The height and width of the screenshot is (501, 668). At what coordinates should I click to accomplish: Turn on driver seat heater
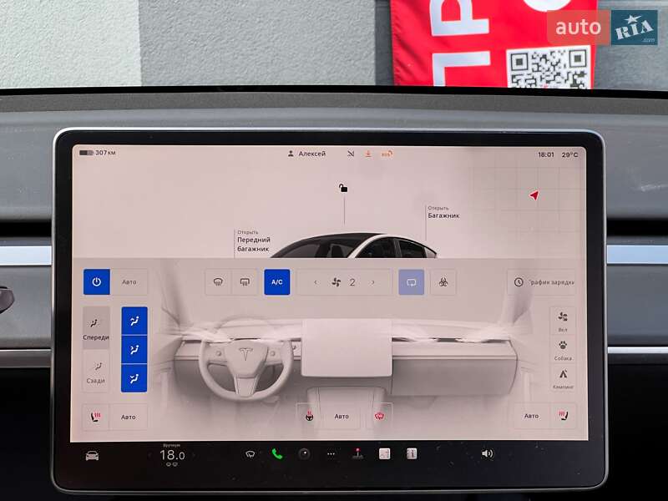coord(94,416)
